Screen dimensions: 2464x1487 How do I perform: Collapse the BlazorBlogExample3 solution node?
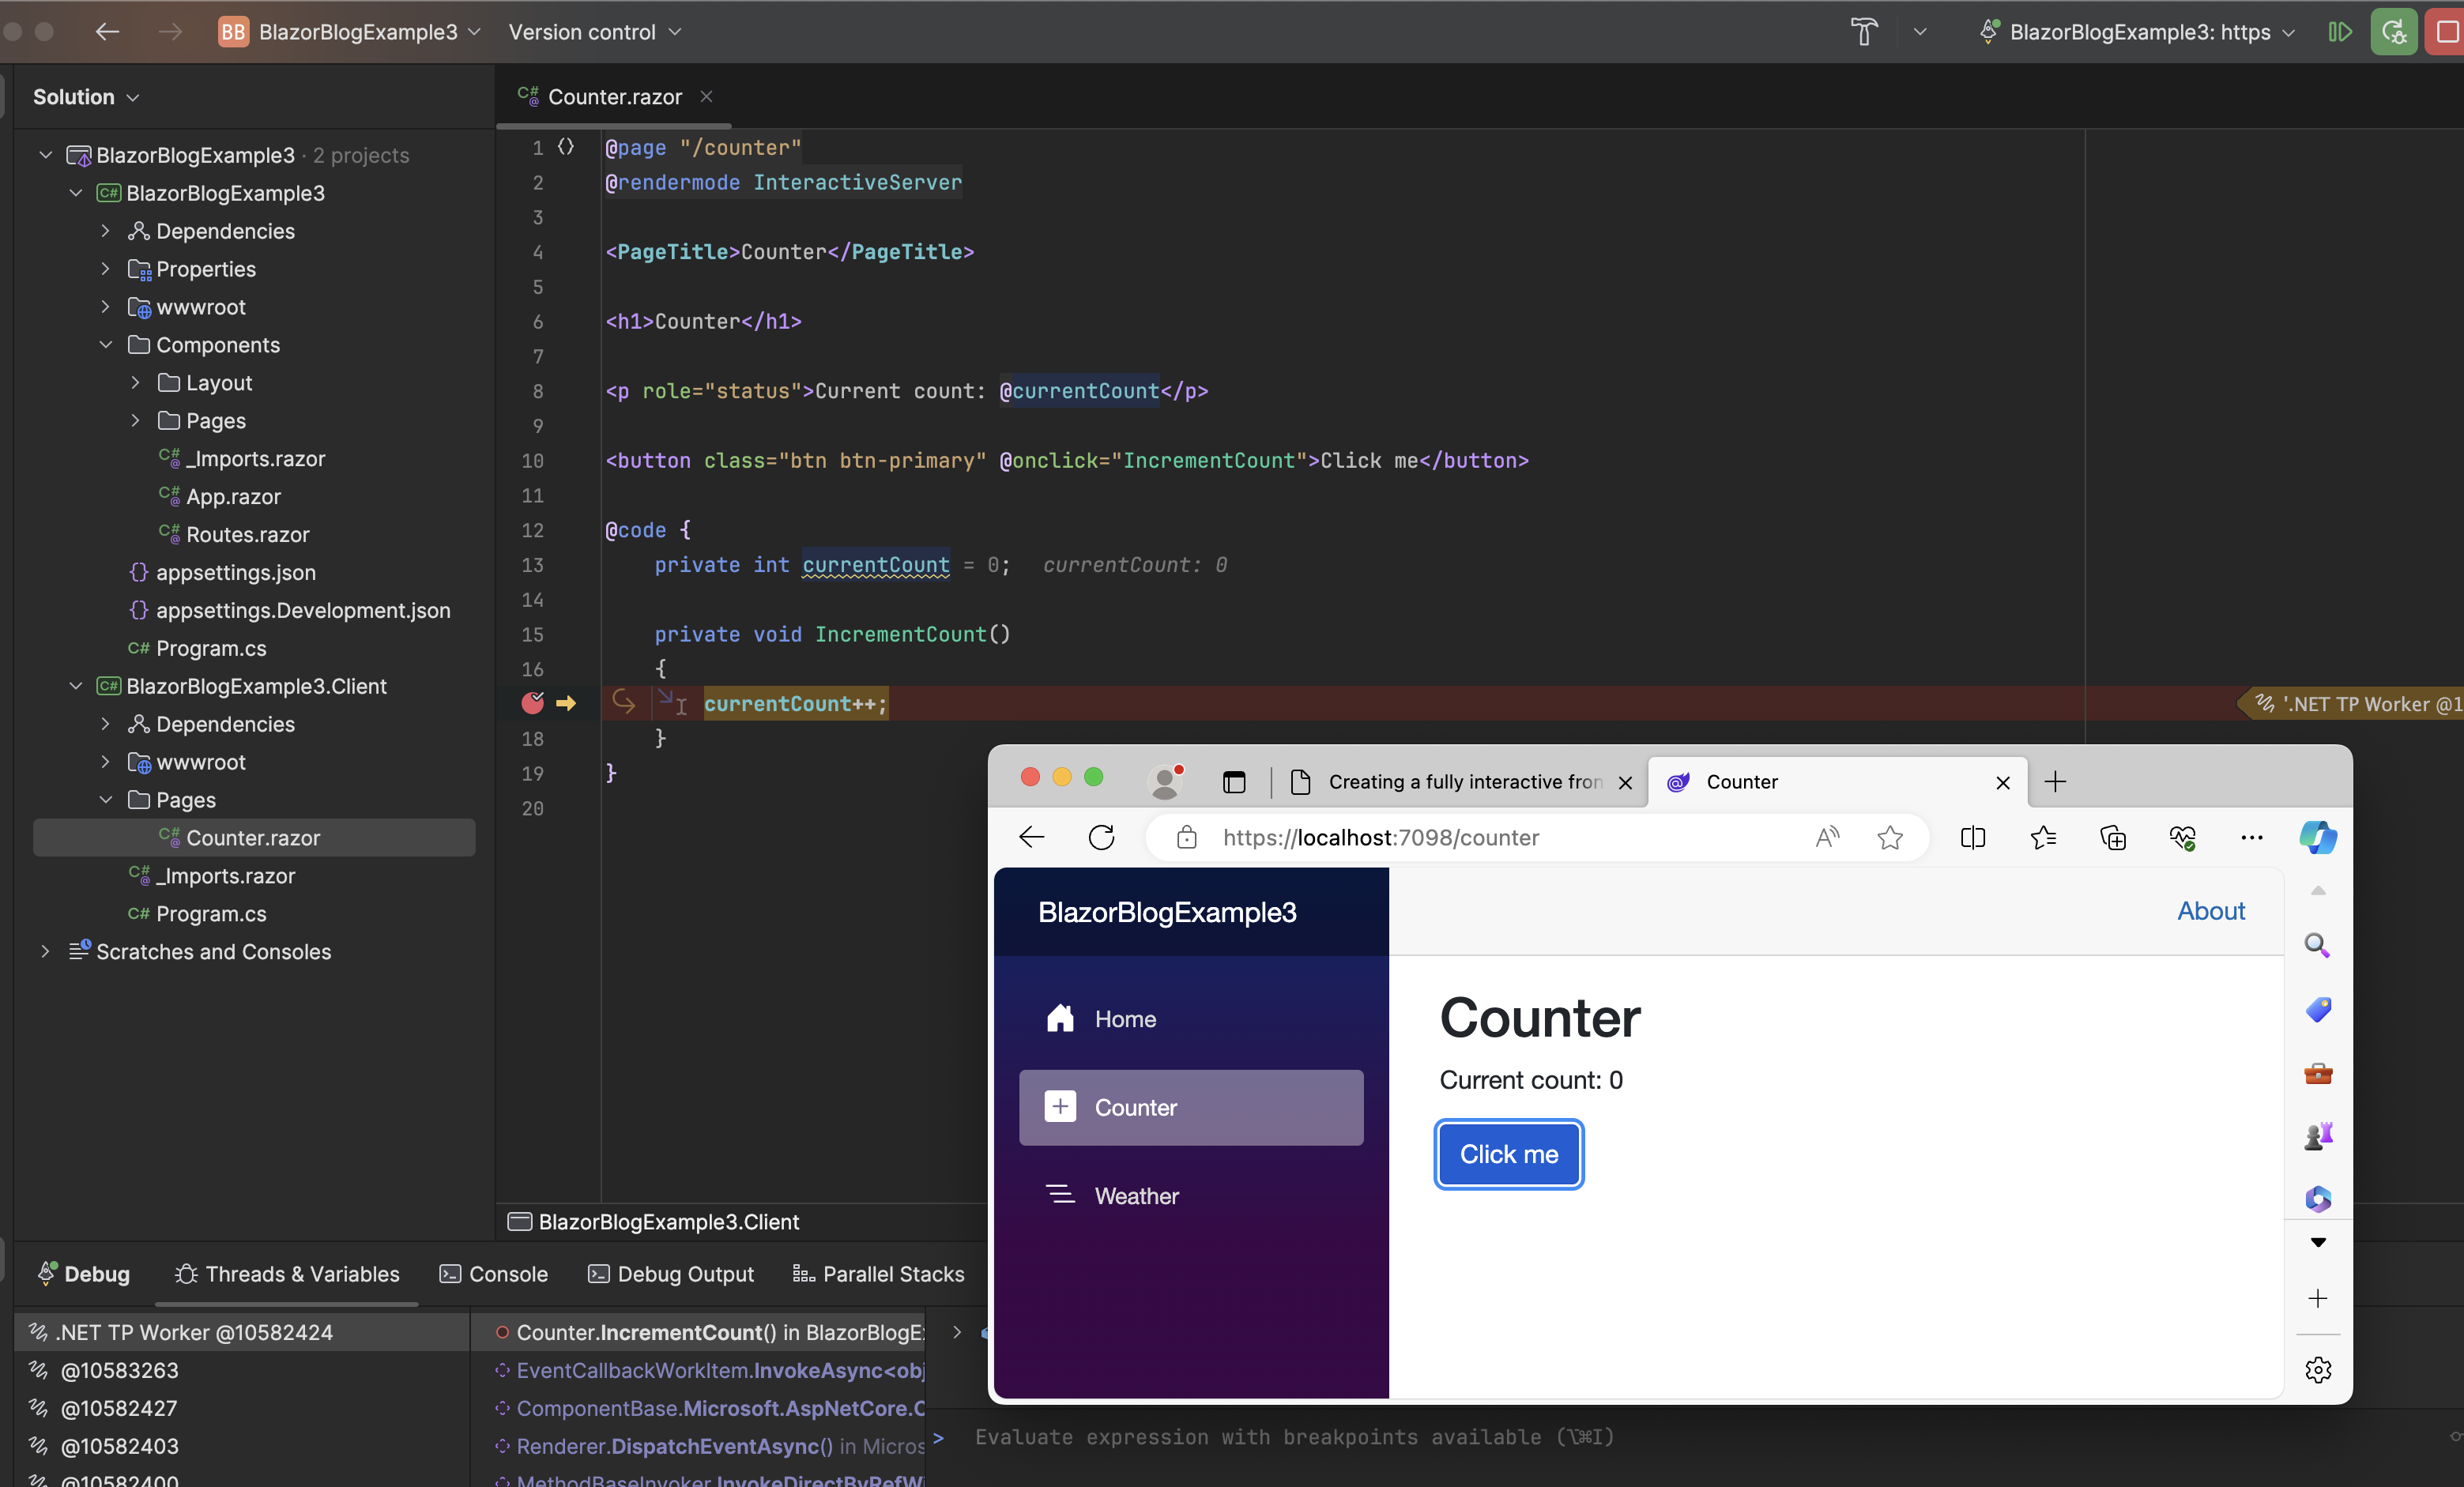(x=45, y=155)
